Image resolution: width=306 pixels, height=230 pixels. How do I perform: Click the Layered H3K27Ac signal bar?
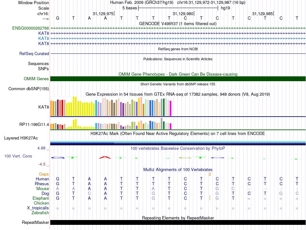tap(178, 143)
